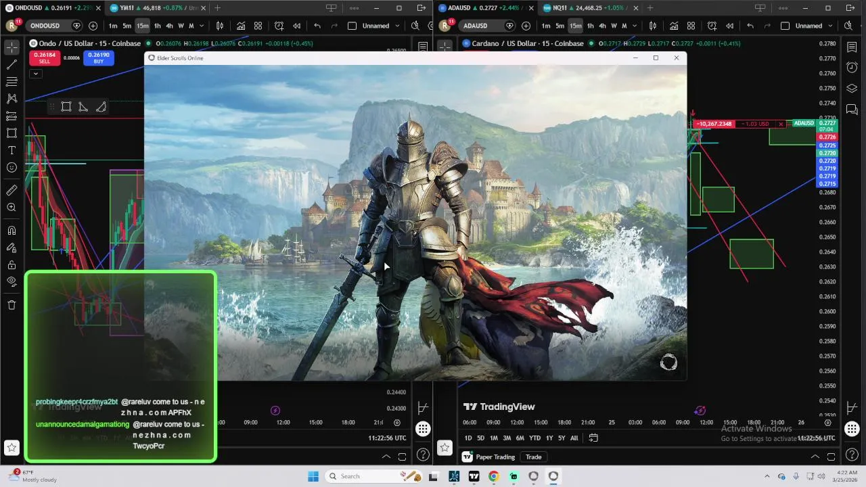866x487 pixels.
Task: Open Windows Start menu
Action: [x=313, y=476]
